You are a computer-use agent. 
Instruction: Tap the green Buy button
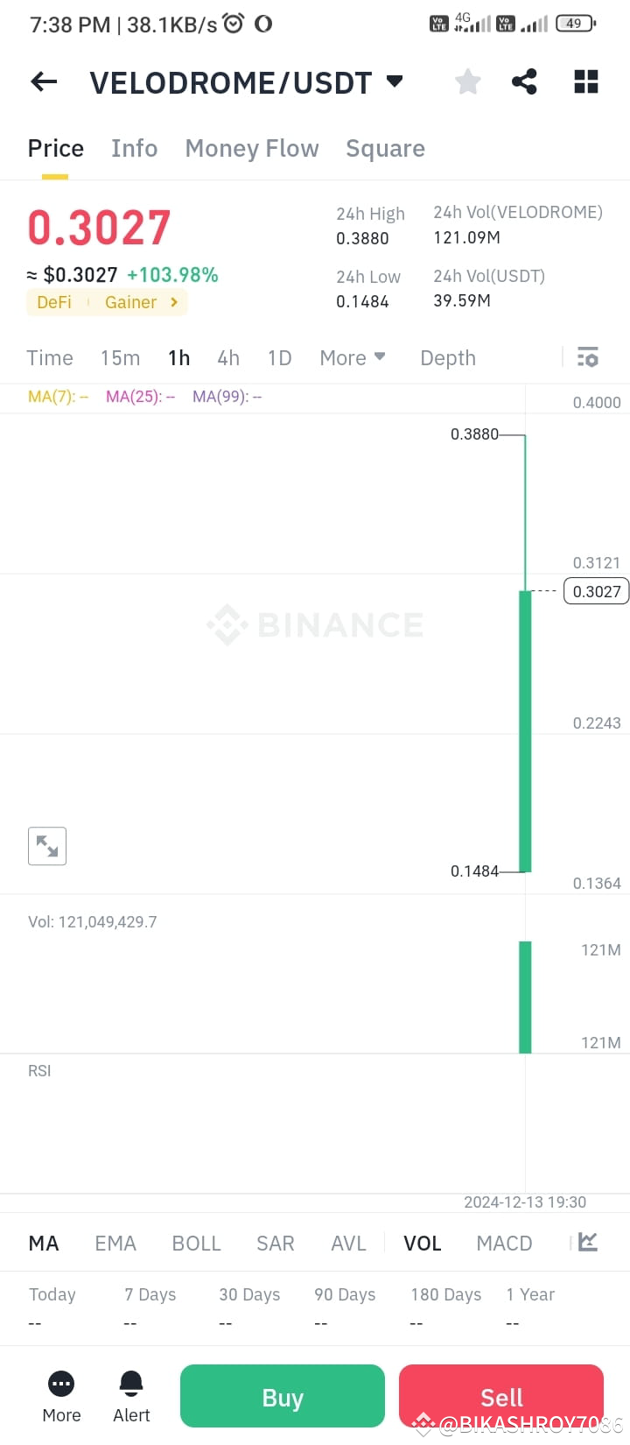click(283, 1396)
